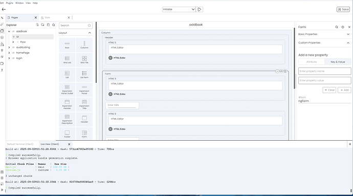
Task: Add a new terminal with plus button
Action: 350,144
